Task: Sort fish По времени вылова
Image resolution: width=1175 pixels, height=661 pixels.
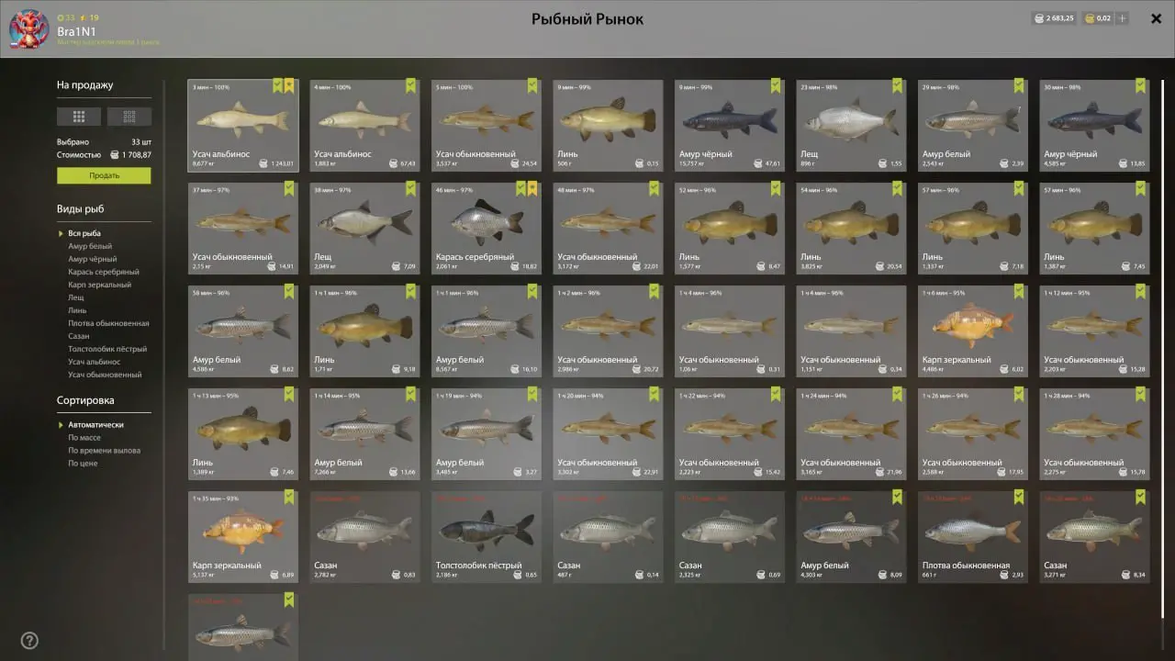Action: pos(105,451)
